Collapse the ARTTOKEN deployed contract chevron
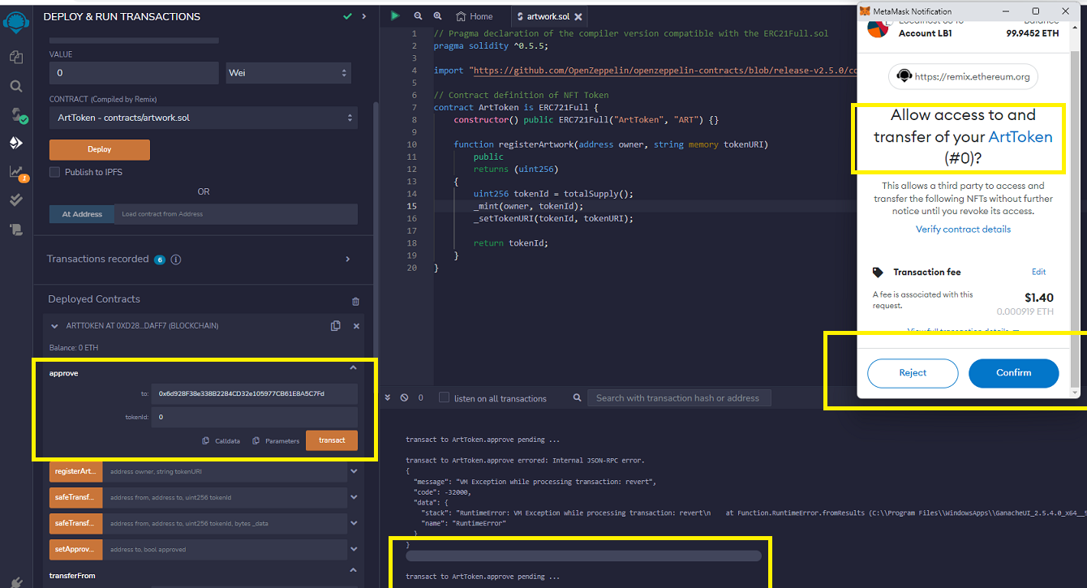The width and height of the screenshot is (1087, 588). [x=54, y=326]
